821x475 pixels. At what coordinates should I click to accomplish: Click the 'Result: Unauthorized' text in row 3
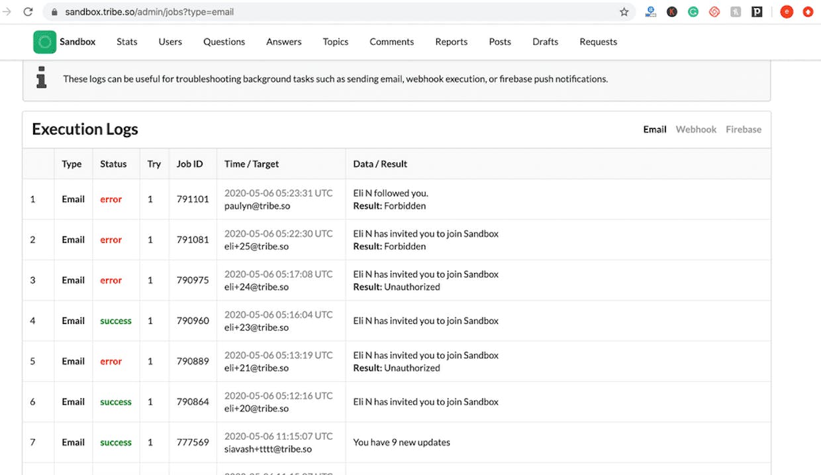coord(397,287)
